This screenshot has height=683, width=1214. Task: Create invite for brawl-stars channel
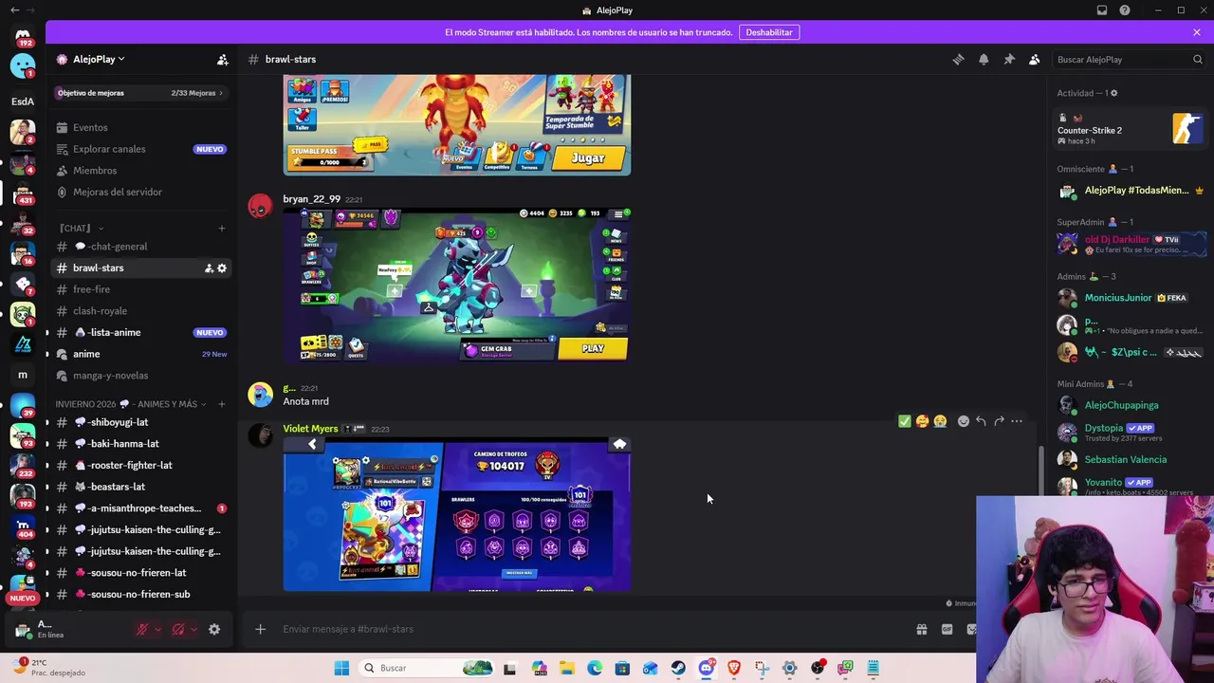tap(209, 268)
